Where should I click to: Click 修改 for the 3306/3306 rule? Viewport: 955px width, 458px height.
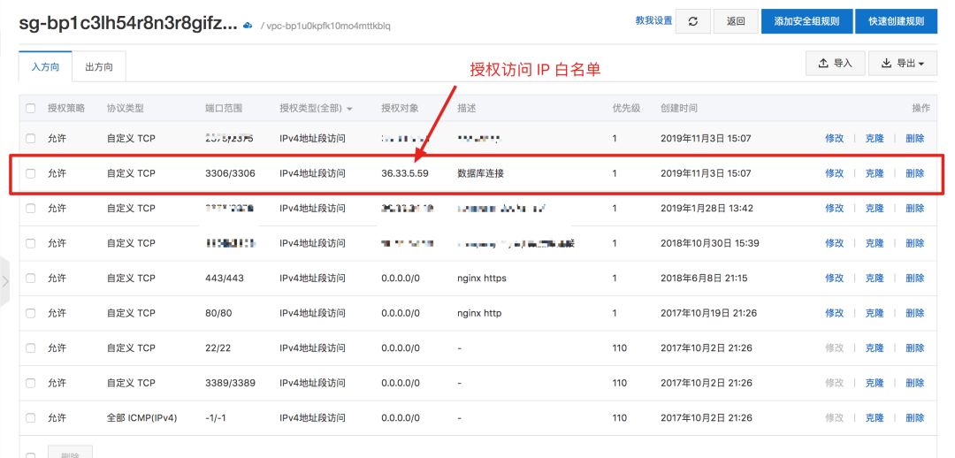(x=834, y=174)
